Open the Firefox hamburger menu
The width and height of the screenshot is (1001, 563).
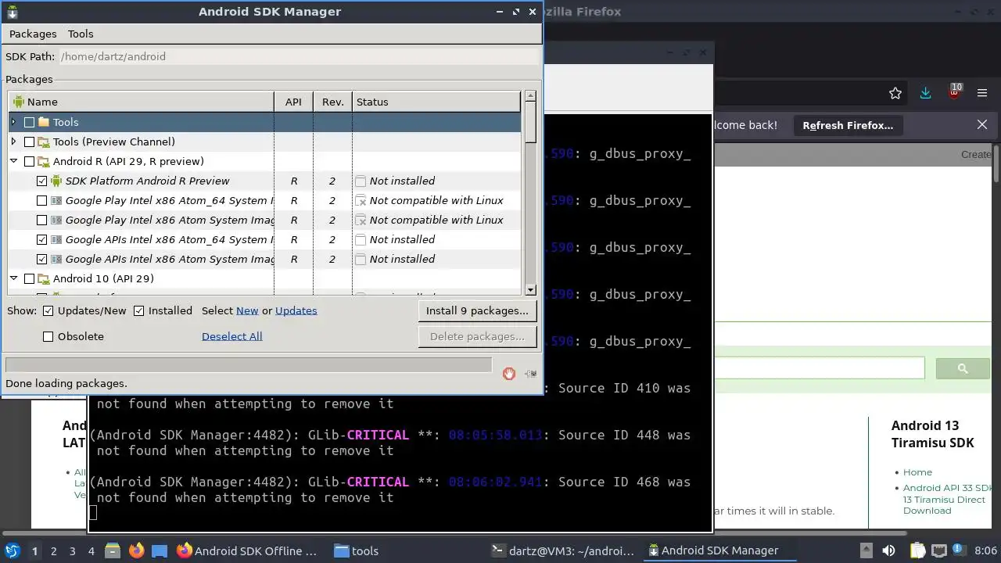tap(982, 93)
